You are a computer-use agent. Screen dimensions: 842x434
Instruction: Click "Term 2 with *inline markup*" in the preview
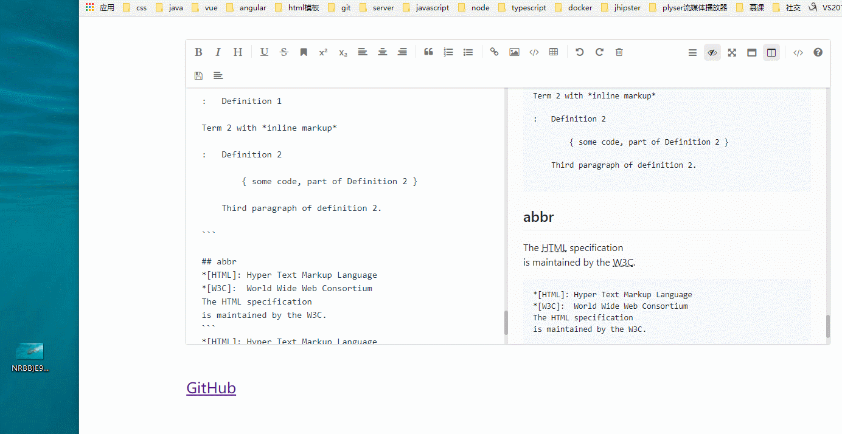[x=594, y=95]
